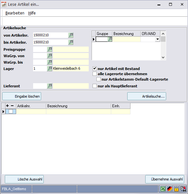The width and height of the screenshot is (188, 194).
Task: Open Lieferant lookup icon
Action: pos(49,86)
